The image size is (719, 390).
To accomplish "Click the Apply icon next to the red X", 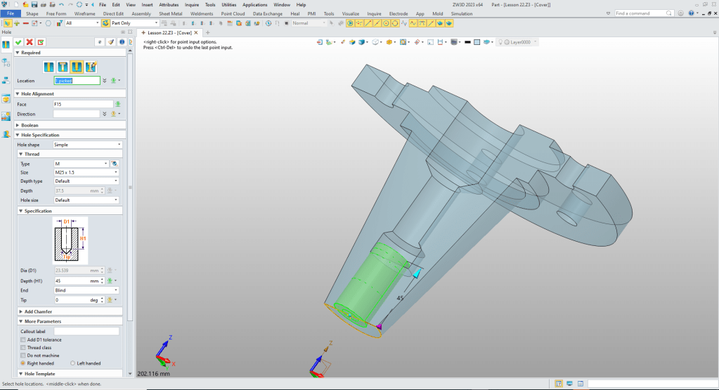I will pyautogui.click(x=41, y=42).
